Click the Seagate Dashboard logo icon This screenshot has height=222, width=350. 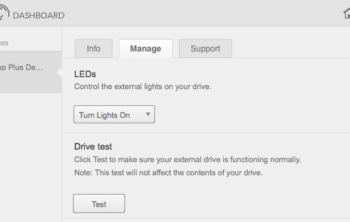click(4, 13)
